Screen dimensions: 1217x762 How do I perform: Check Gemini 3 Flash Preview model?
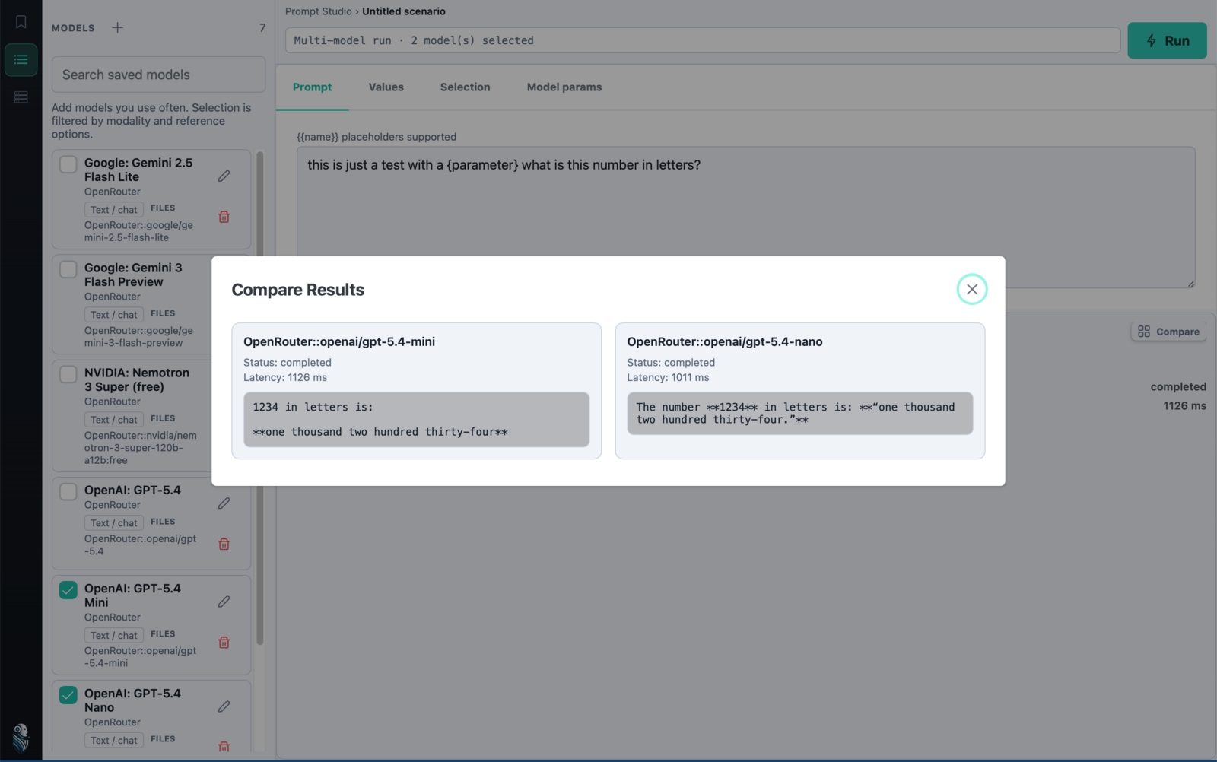click(x=68, y=269)
